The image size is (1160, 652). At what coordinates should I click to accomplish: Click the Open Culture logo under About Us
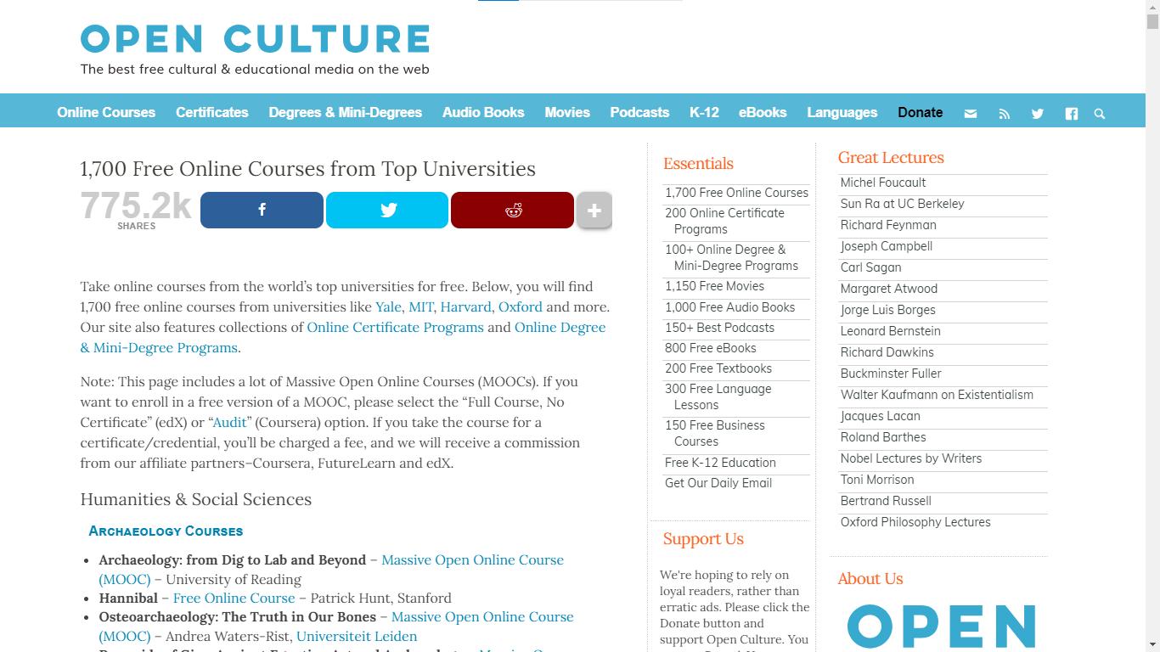[942, 627]
